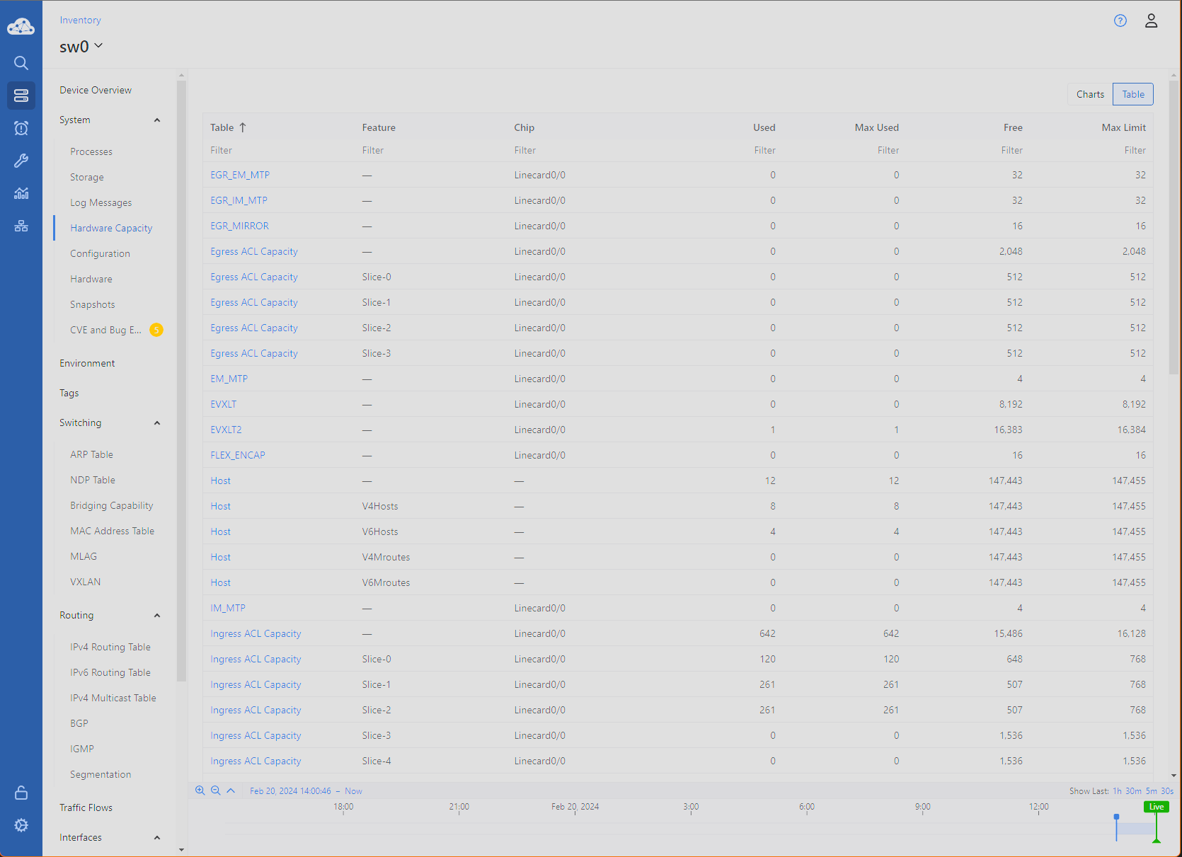
Task: Select the Inventory devices icon in sidebar
Action: pyautogui.click(x=21, y=95)
